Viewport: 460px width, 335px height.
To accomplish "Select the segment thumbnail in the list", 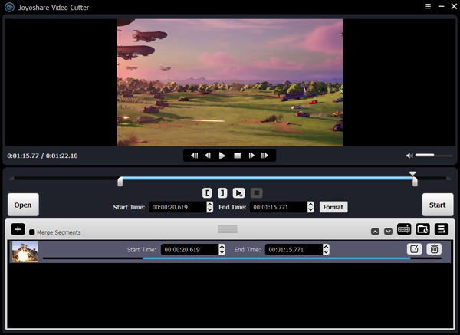I will point(25,251).
